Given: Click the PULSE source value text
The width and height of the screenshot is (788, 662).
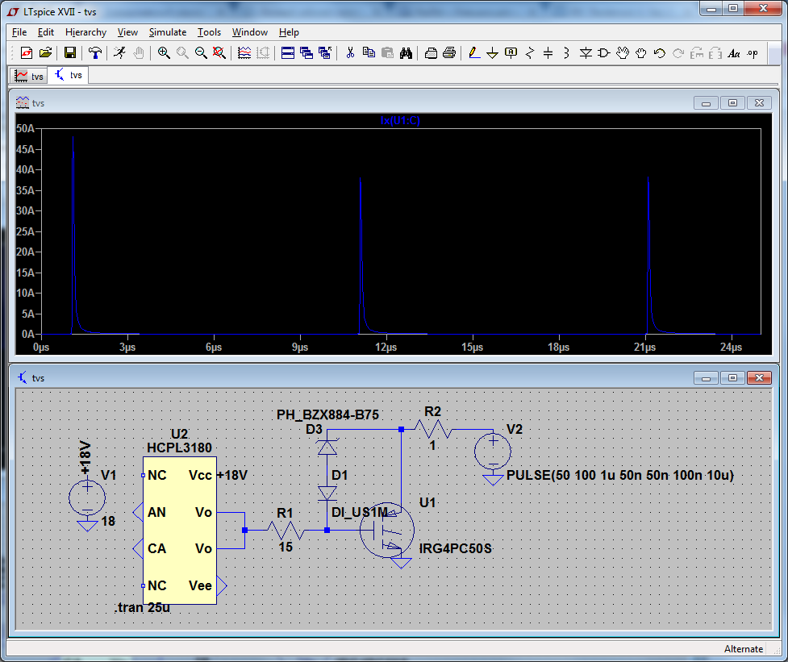Looking at the screenshot, I should click(620, 476).
